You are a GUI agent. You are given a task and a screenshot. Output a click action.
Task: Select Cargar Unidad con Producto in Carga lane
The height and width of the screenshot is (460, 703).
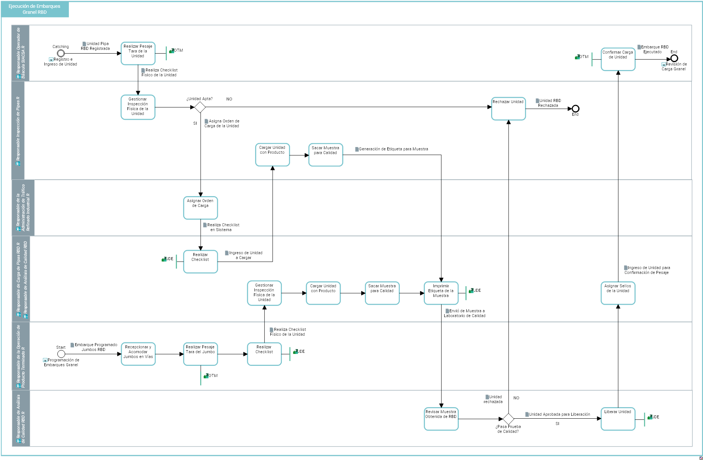point(323,293)
